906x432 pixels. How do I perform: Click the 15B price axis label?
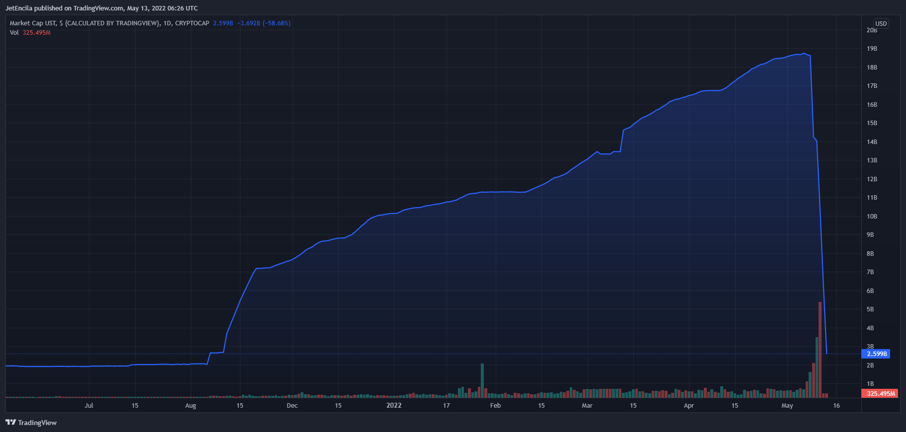click(872, 123)
